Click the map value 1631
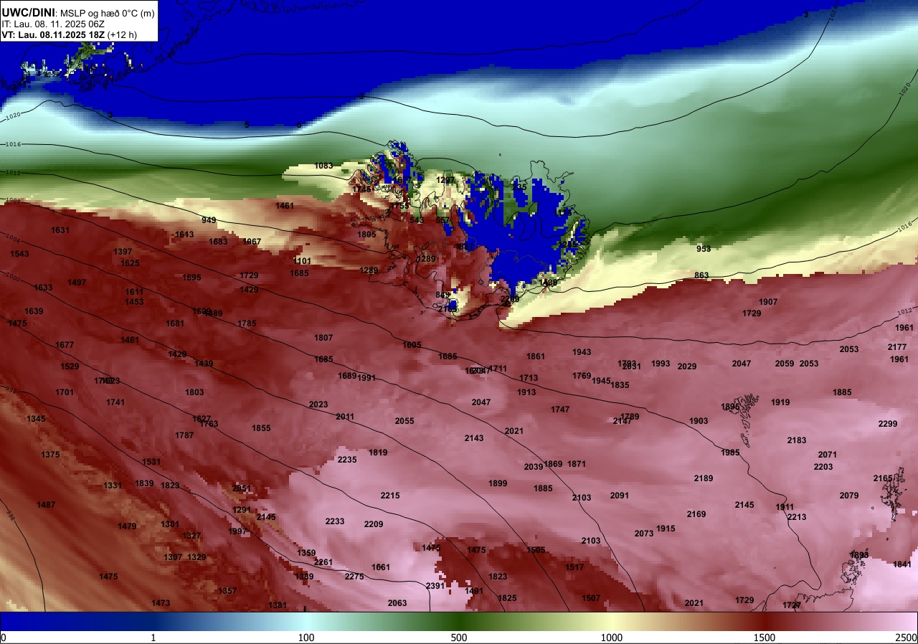Image resolution: width=918 pixels, height=644 pixels. pos(60,230)
